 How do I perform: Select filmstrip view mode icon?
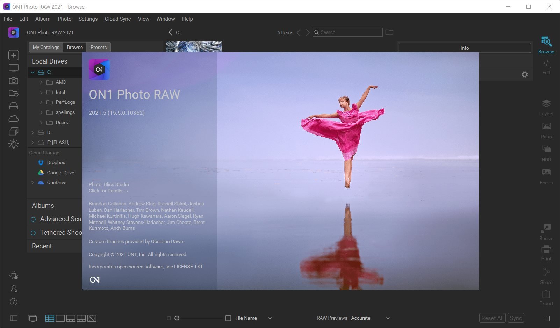click(71, 318)
